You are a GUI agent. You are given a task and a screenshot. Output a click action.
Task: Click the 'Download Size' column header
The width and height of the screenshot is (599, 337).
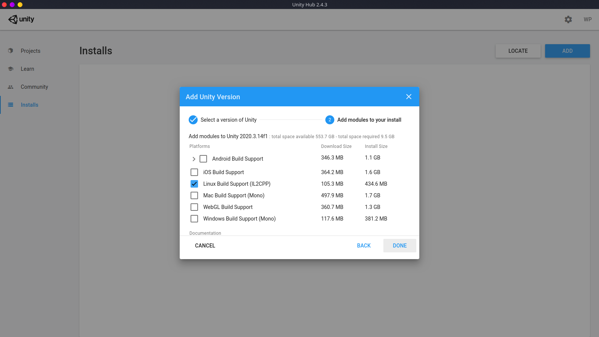click(x=336, y=146)
